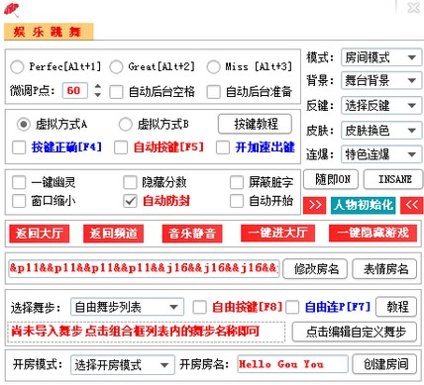Enable 窗口缩小 checkbox
424x385 pixels.
coord(19,201)
